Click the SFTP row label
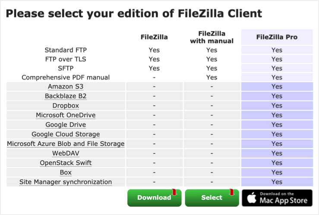The image size is (319, 215). coord(66,68)
